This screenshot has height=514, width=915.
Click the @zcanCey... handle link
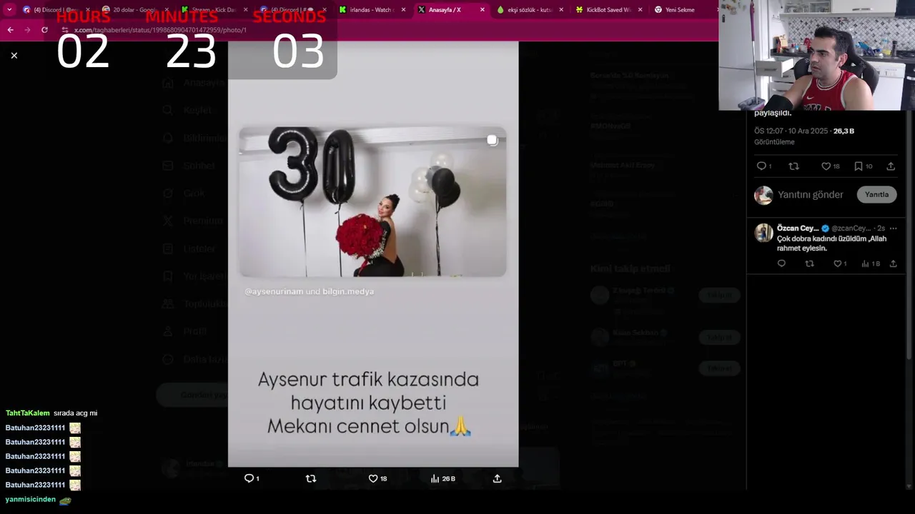851,228
